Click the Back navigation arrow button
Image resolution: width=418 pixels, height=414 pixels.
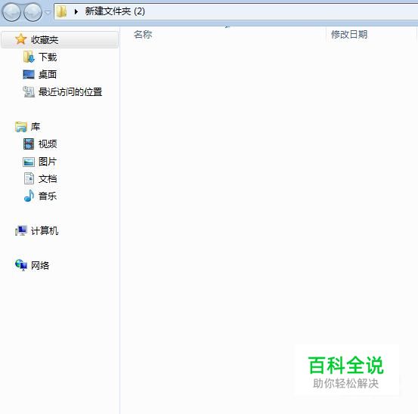[11, 12]
